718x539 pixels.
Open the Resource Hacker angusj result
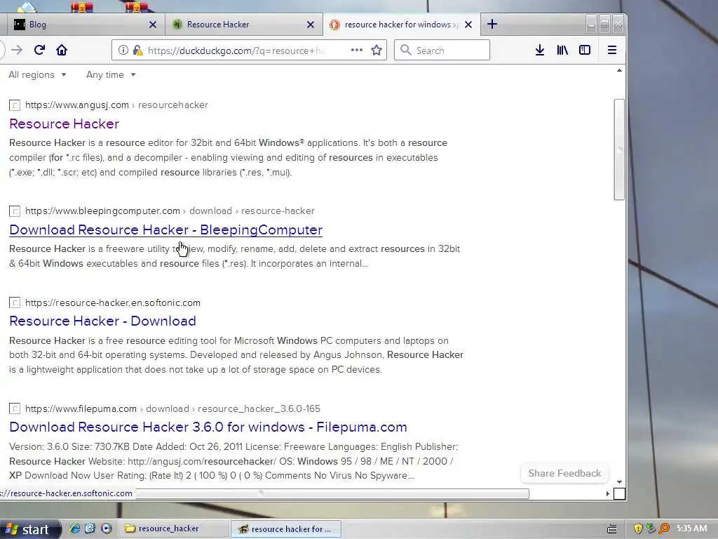click(64, 124)
